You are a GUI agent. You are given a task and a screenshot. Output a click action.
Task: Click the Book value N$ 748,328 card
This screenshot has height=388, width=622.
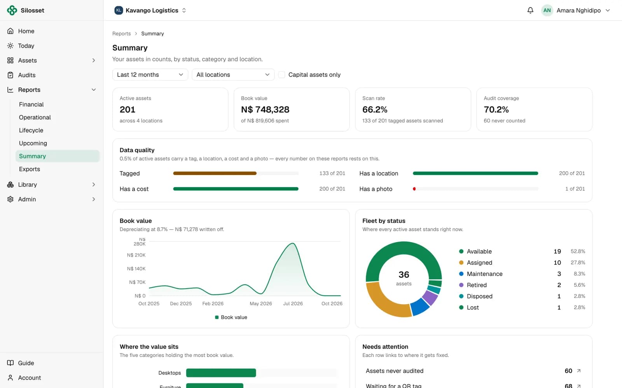pos(292,109)
